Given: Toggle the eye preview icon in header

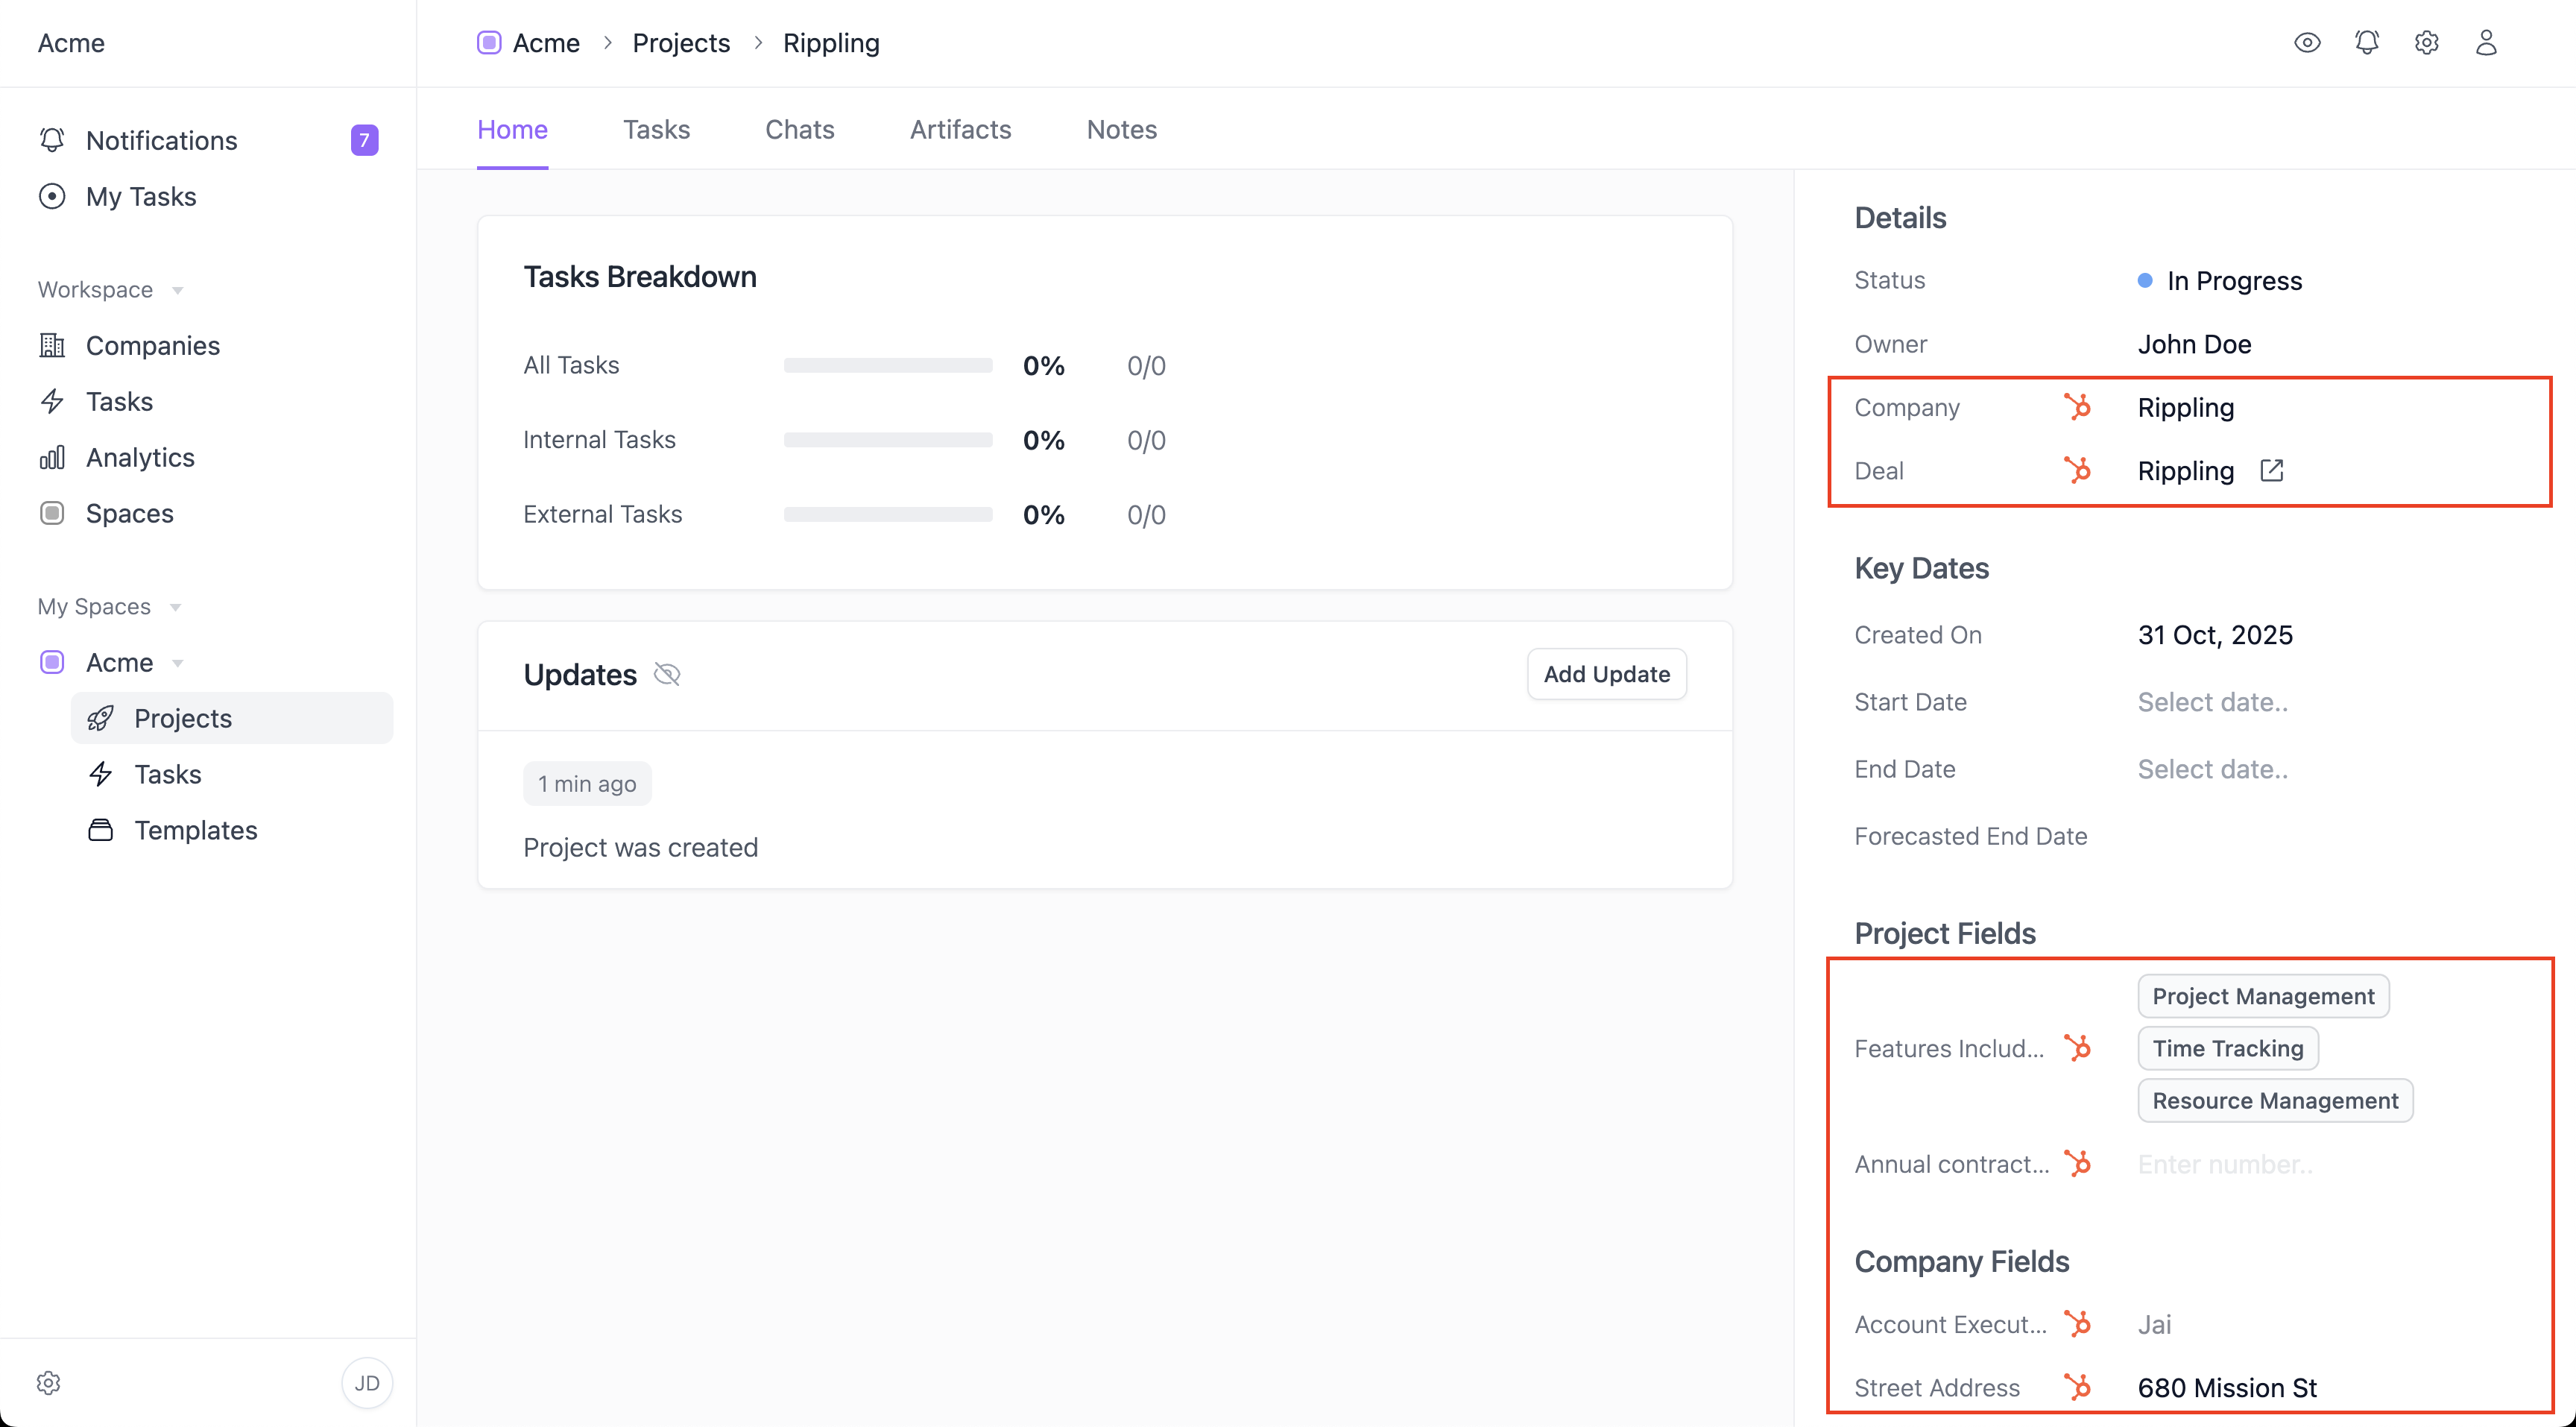Looking at the screenshot, I should 2307,42.
